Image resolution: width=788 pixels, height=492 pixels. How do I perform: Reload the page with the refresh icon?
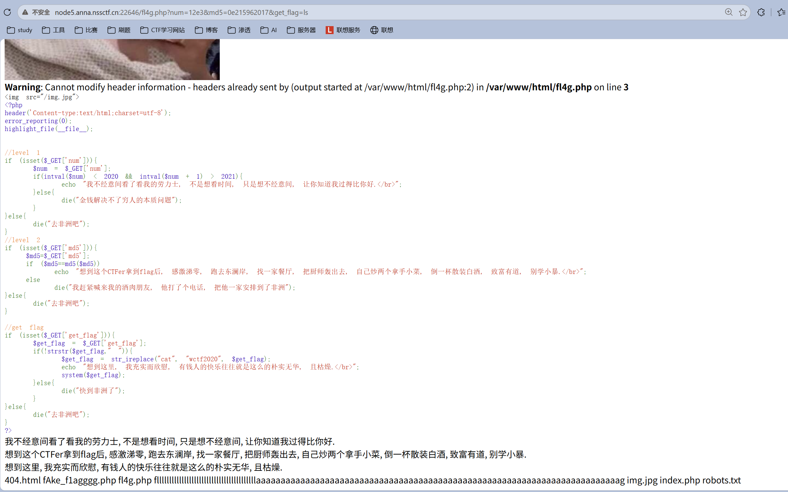point(7,12)
